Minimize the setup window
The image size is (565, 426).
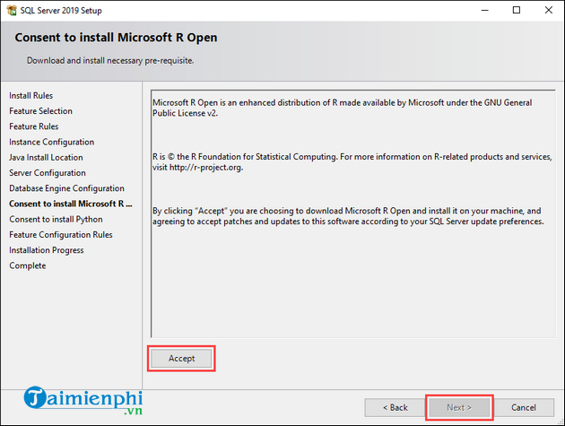click(484, 10)
